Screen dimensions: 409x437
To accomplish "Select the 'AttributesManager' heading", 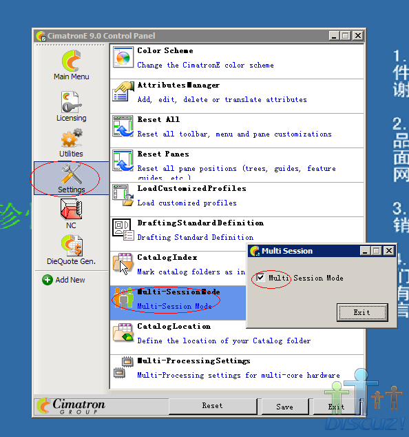I will pos(178,85).
